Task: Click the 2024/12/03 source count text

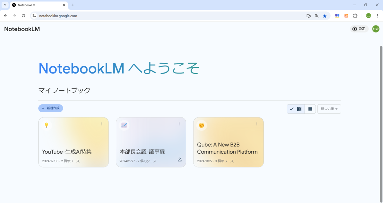Action: coord(61,161)
